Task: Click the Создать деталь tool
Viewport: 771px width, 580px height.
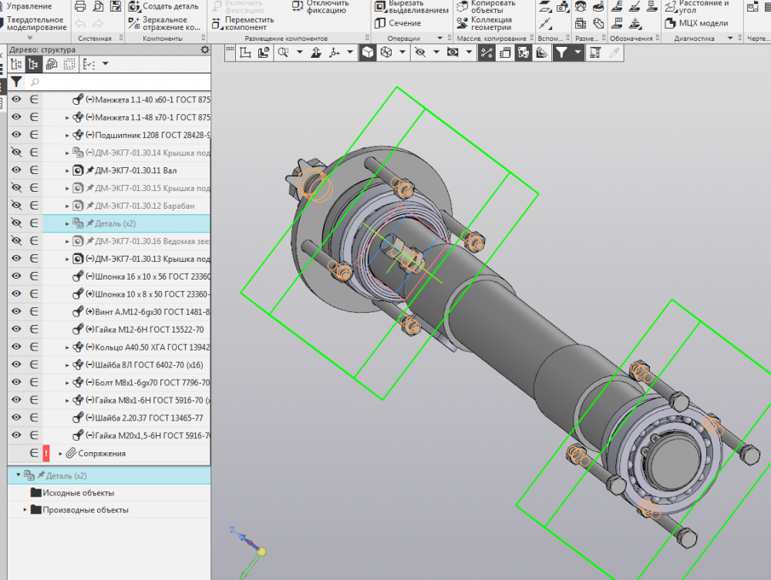Action: [170, 6]
